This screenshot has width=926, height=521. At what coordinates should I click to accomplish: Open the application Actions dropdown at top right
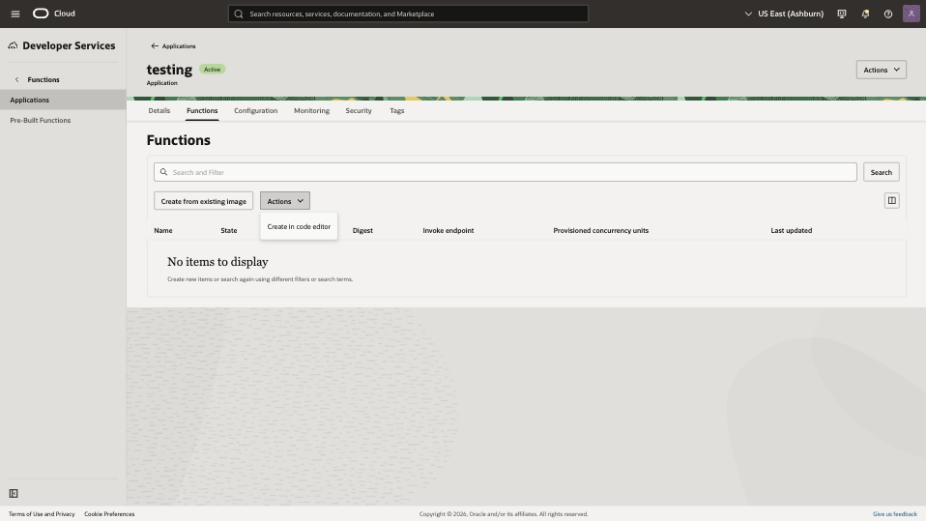click(882, 70)
